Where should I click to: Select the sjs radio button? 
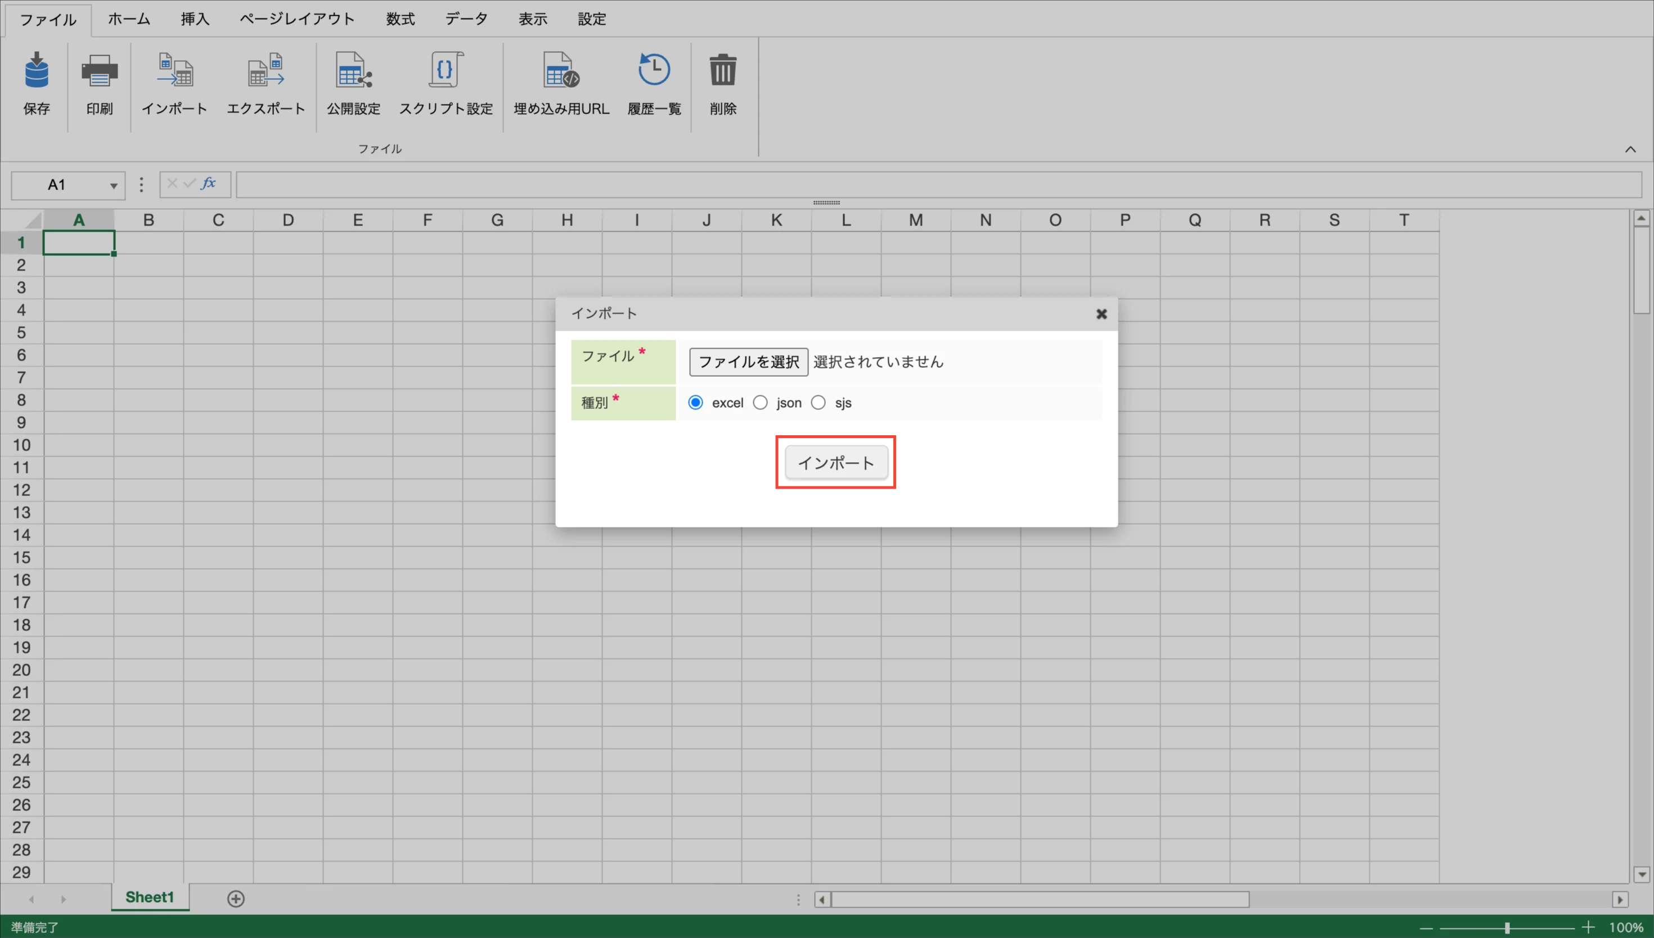tap(819, 403)
